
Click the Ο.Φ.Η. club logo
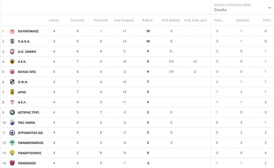(x=12, y=82)
